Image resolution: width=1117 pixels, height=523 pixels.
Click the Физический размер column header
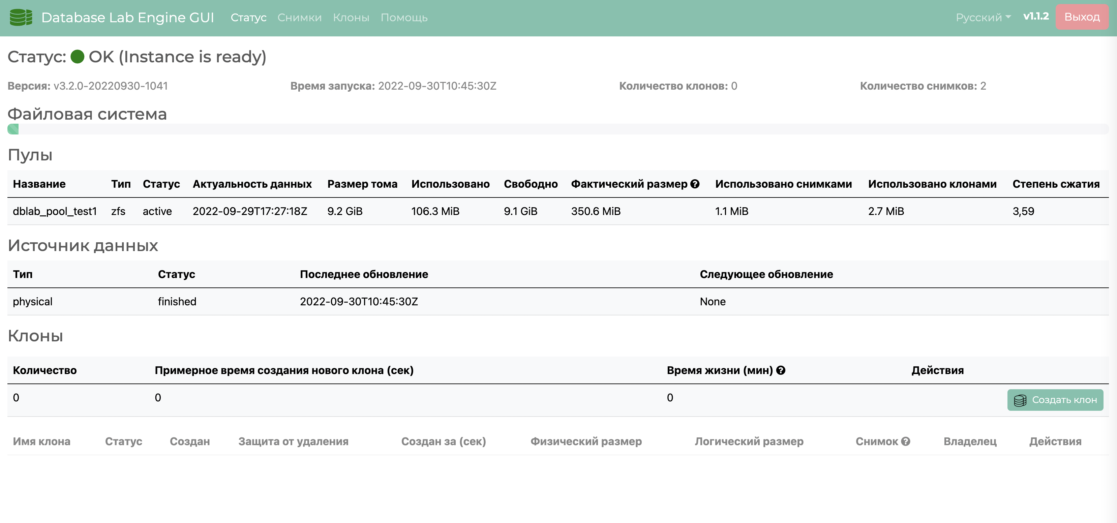click(586, 441)
